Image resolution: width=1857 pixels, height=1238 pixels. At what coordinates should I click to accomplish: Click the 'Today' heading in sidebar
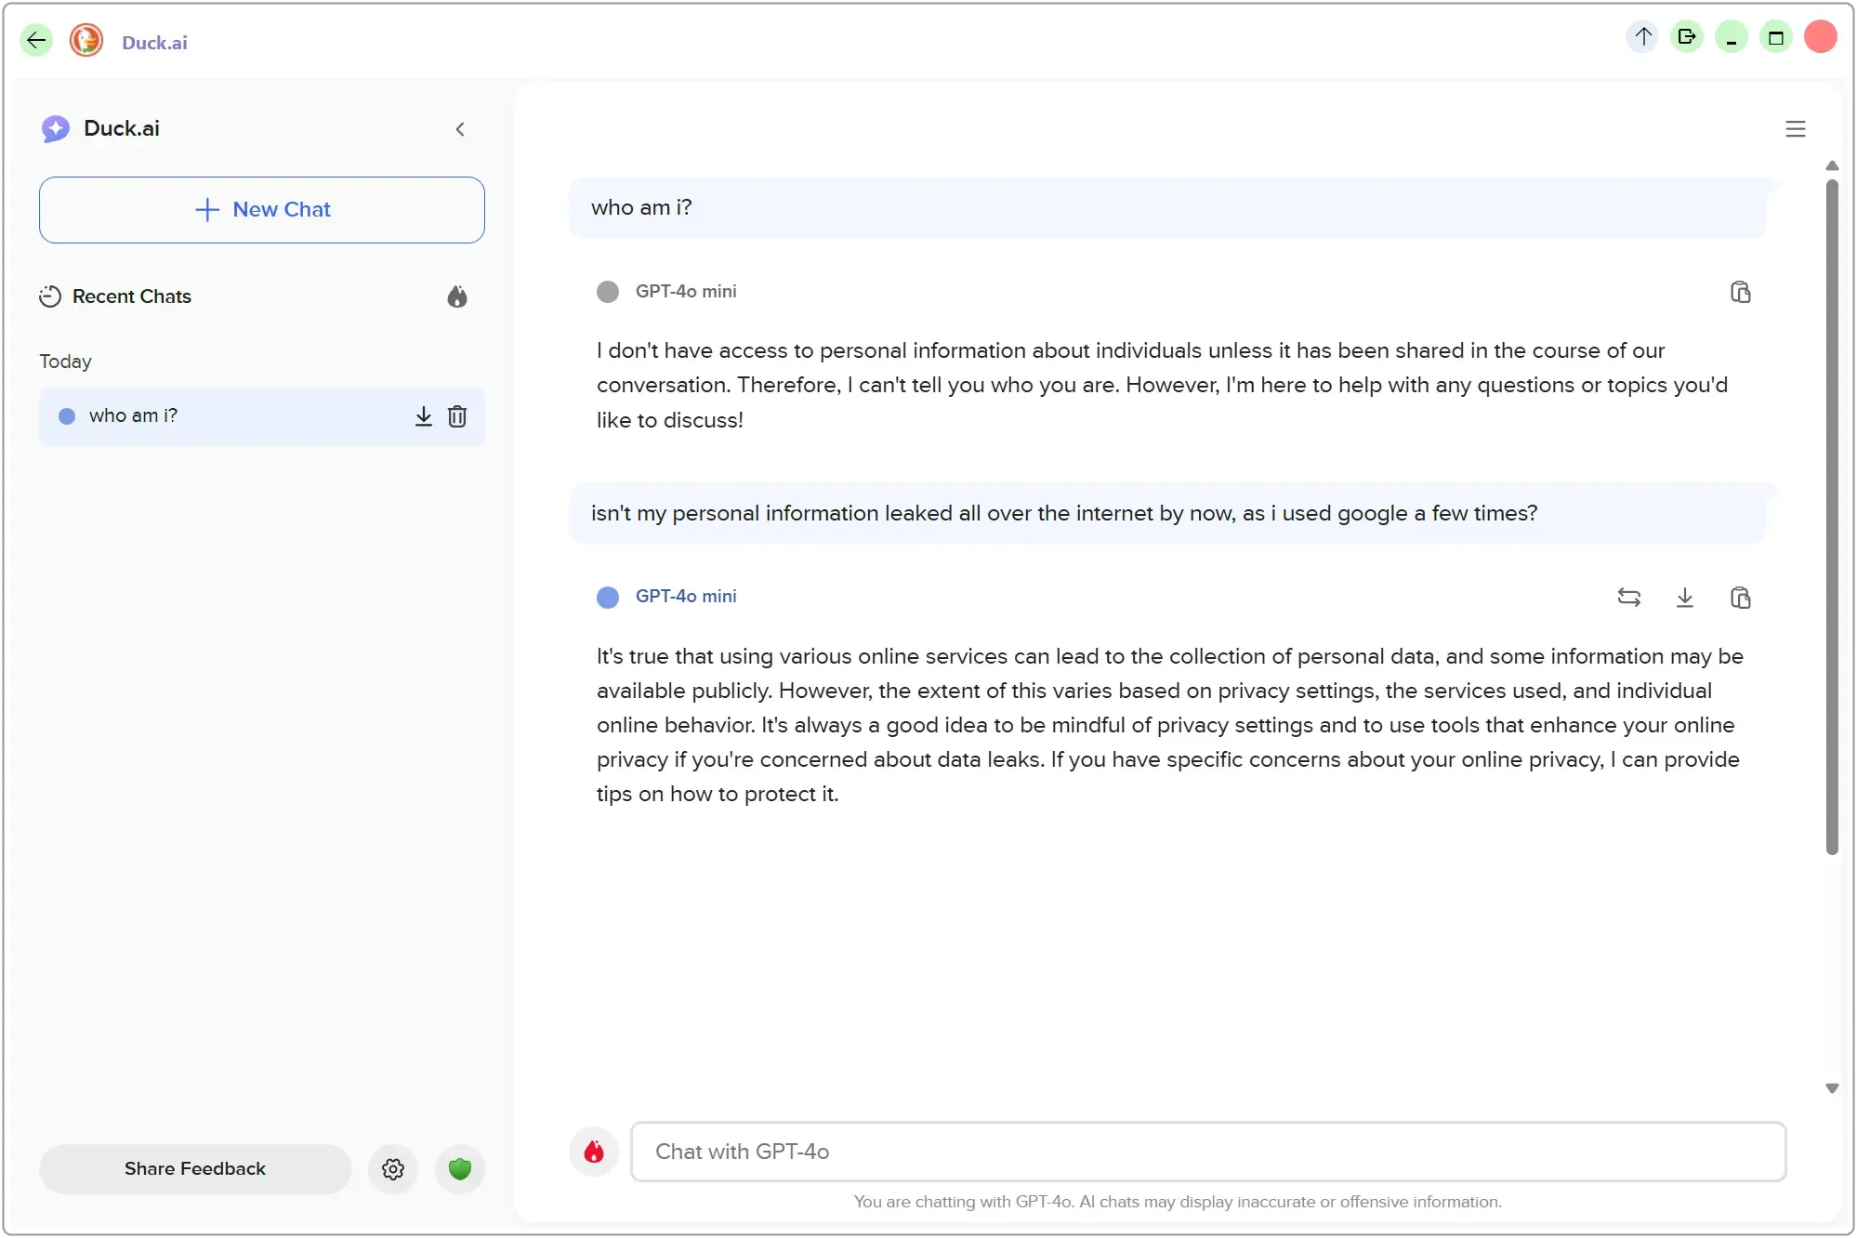[x=65, y=362]
